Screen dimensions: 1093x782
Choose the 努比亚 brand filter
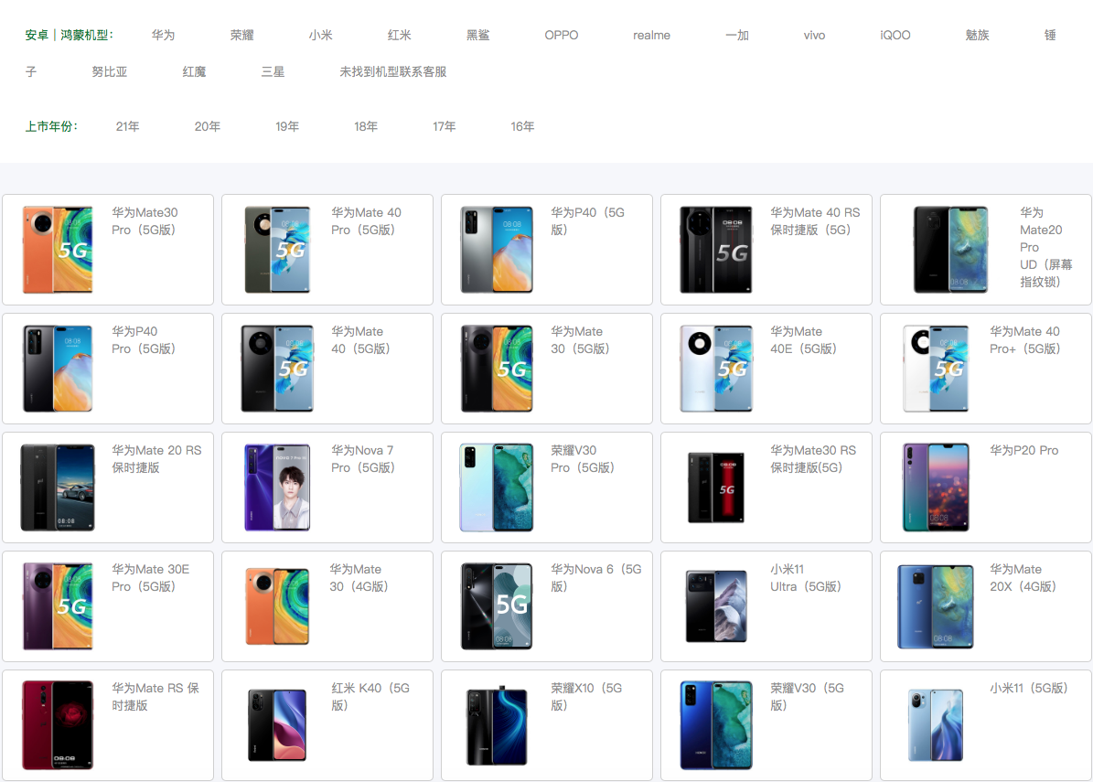coord(110,71)
